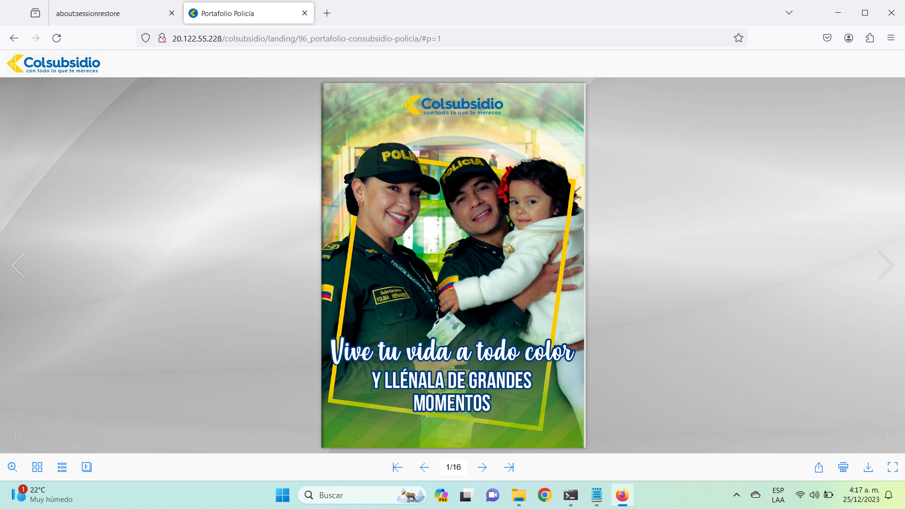This screenshot has width=905, height=509.
Task: Open the chat app on taskbar
Action: click(493, 495)
